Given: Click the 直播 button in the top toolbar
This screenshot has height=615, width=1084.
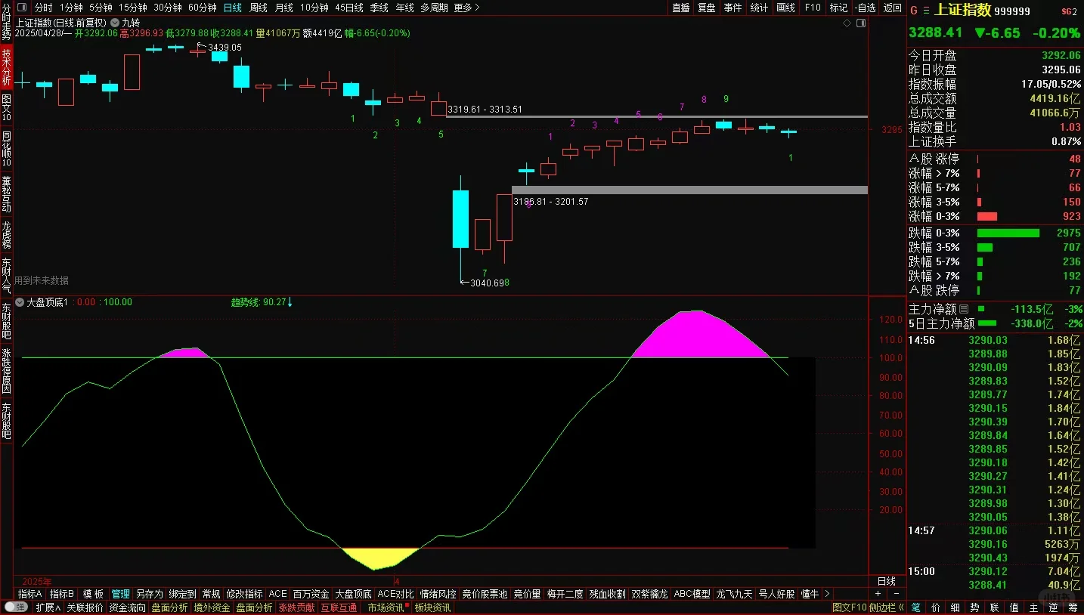Looking at the screenshot, I should click(x=681, y=8).
